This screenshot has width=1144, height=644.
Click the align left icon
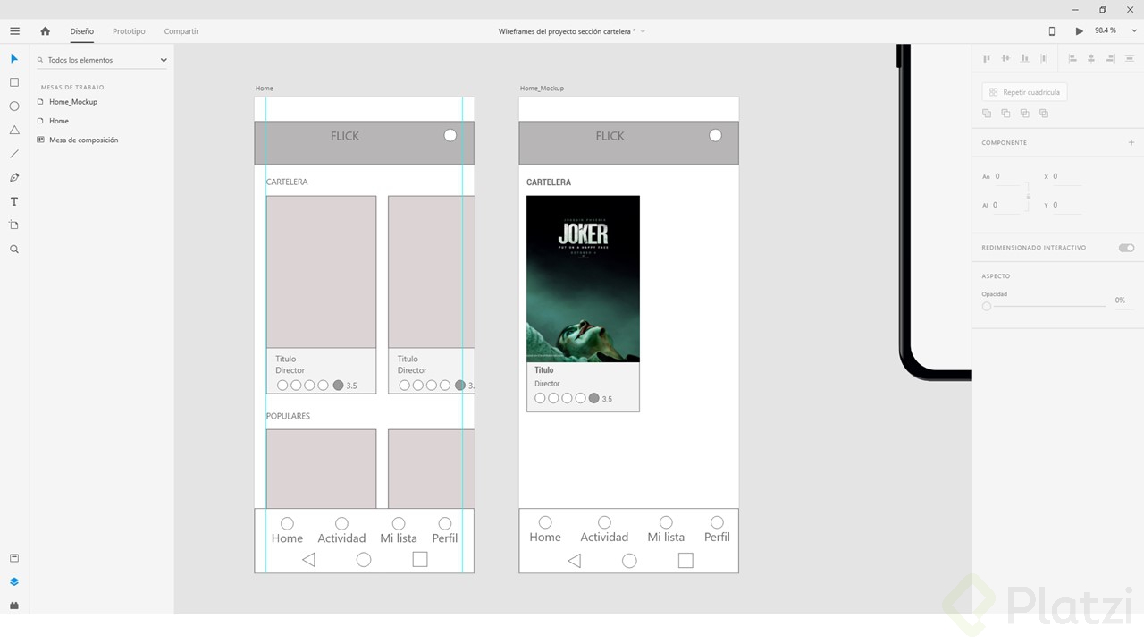coord(1072,58)
